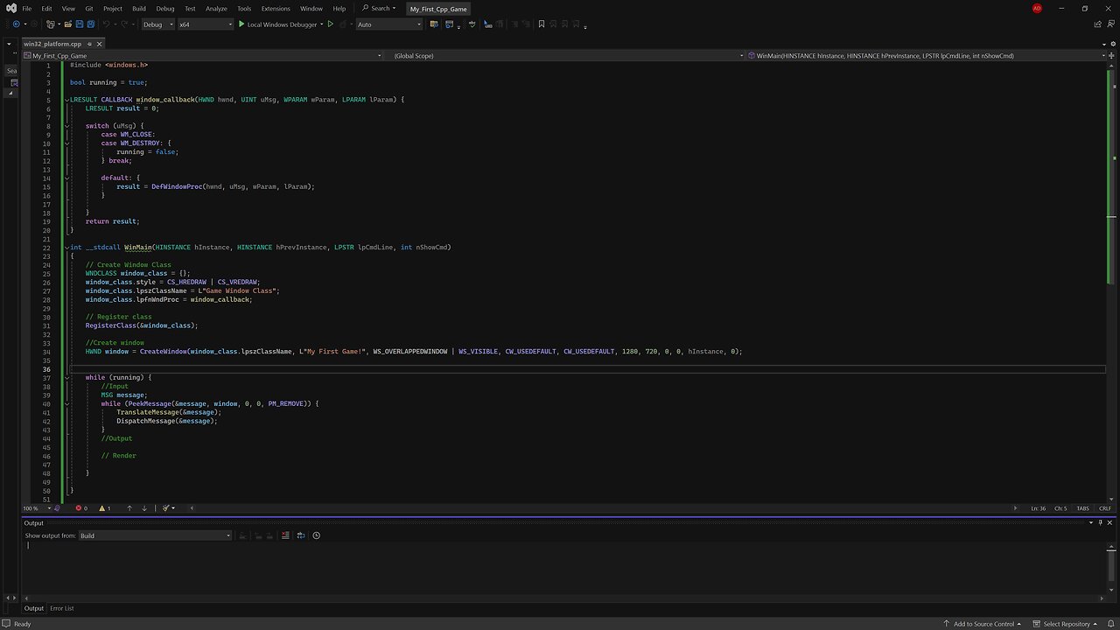Open the Edit menu
This screenshot has width=1120, height=630.
(46, 8)
